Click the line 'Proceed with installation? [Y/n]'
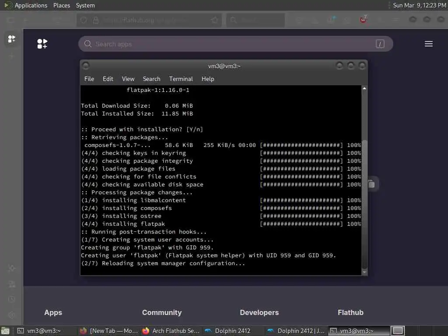The width and height of the screenshot is (448, 336). 142,129
